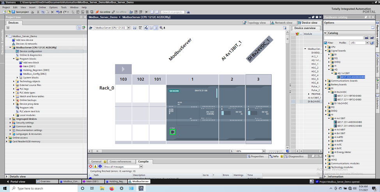This screenshot has width=380, height=192.
Task: Click the Split editor horizontally icon
Action: 152,12
